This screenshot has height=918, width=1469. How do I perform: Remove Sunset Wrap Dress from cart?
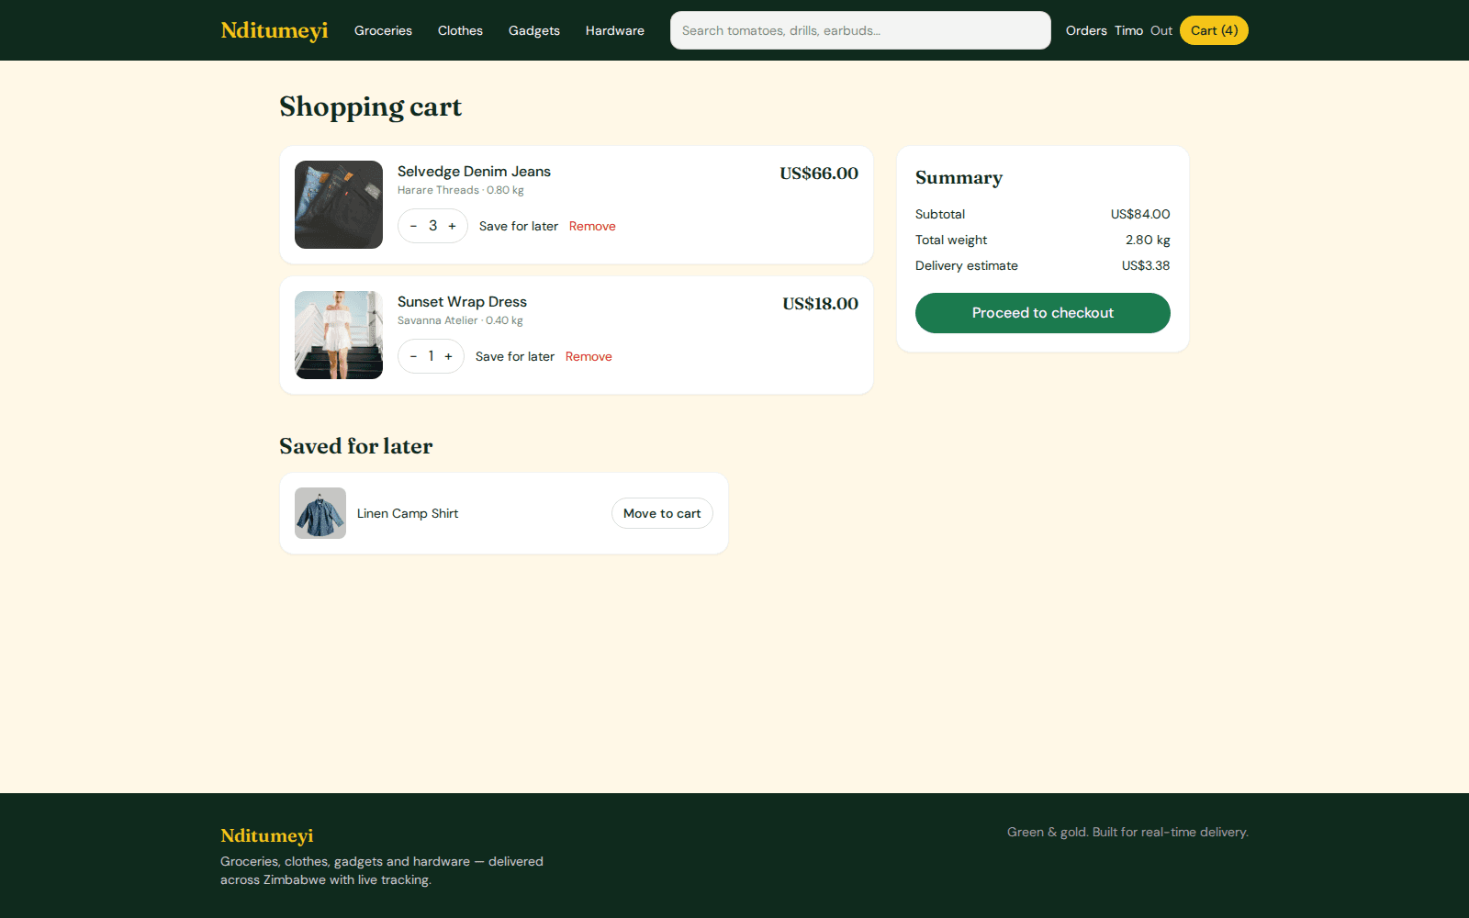[589, 356]
